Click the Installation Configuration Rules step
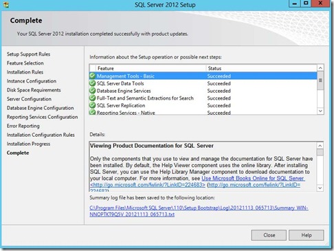Screen dimensions: 334x251 41,135
